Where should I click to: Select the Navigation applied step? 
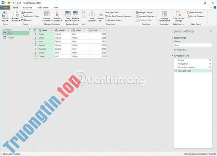coord(193,64)
